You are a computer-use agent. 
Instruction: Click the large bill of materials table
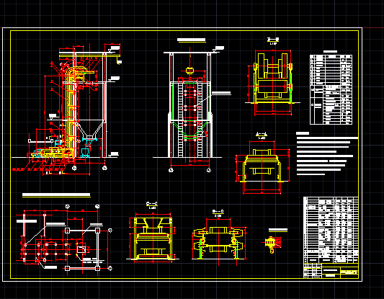click(331, 230)
